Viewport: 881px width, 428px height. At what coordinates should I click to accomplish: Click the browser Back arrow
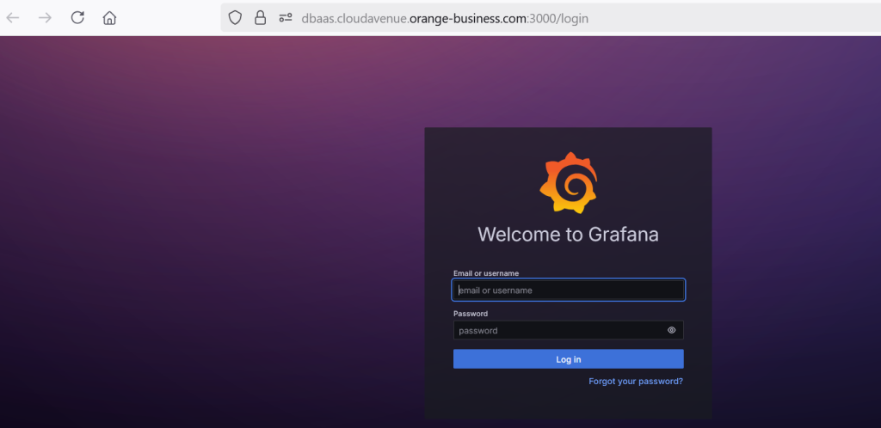pyautogui.click(x=13, y=18)
